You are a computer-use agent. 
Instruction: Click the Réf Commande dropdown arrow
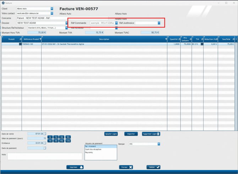pyautogui.click(x=116, y=23)
